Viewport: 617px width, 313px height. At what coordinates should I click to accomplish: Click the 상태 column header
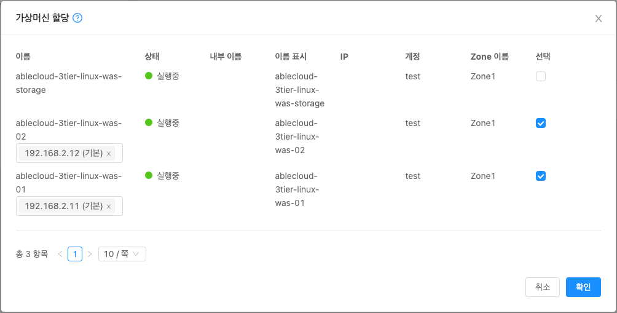(x=152, y=57)
